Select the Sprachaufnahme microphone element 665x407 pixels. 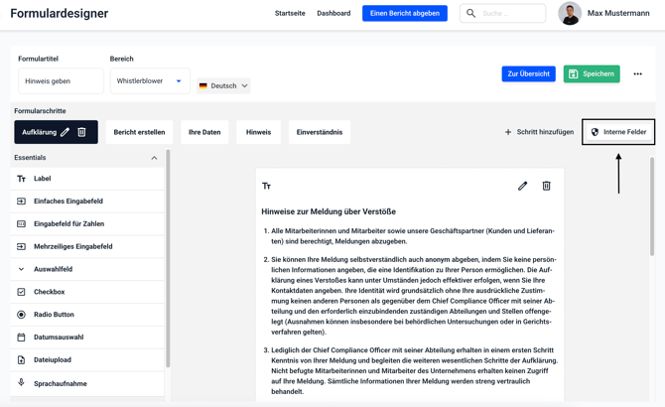pyautogui.click(x=60, y=383)
